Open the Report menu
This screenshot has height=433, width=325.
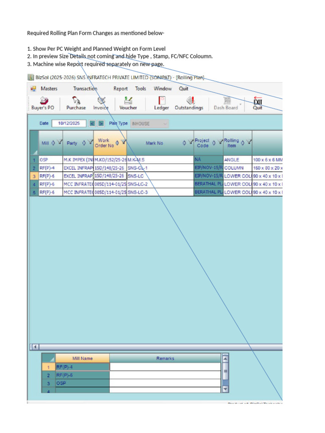(121, 89)
